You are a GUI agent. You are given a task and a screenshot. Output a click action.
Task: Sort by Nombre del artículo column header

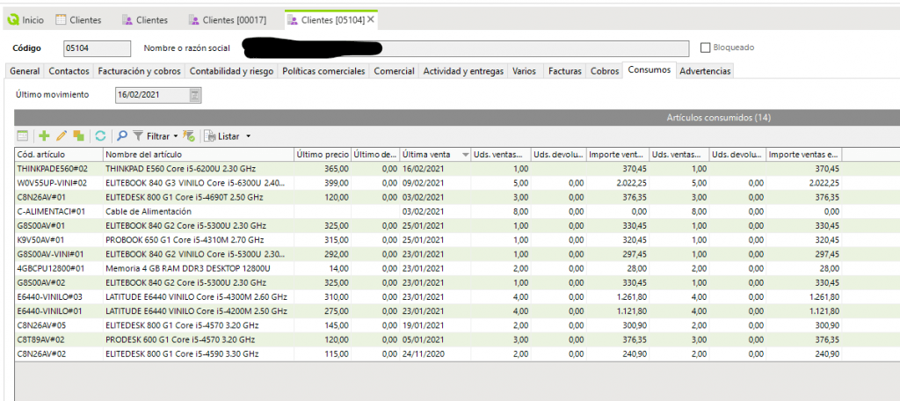(199, 155)
